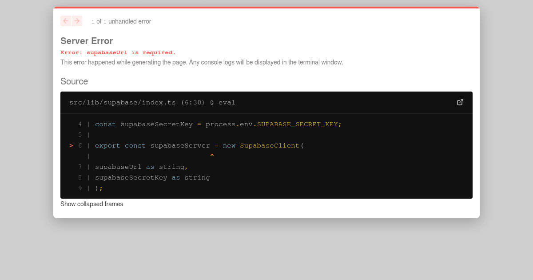Select the src/lib/supabase/index.ts file path

tap(123, 102)
